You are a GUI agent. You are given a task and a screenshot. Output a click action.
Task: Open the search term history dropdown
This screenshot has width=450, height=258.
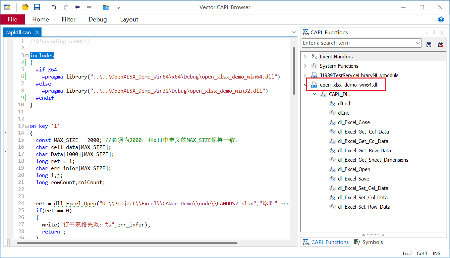pyautogui.click(x=418, y=43)
